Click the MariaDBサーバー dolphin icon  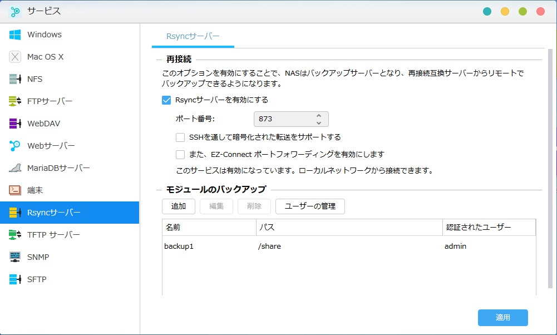coord(15,168)
